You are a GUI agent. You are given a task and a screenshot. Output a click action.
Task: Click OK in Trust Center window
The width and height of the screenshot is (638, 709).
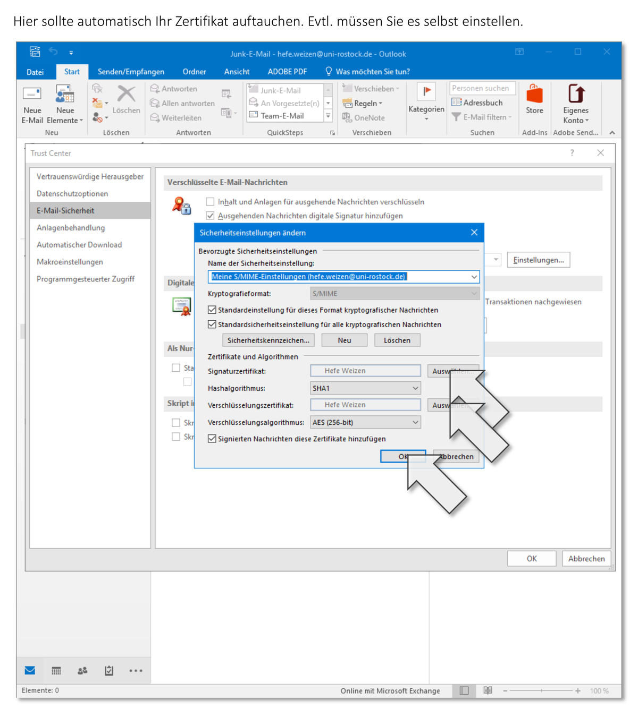coord(532,559)
